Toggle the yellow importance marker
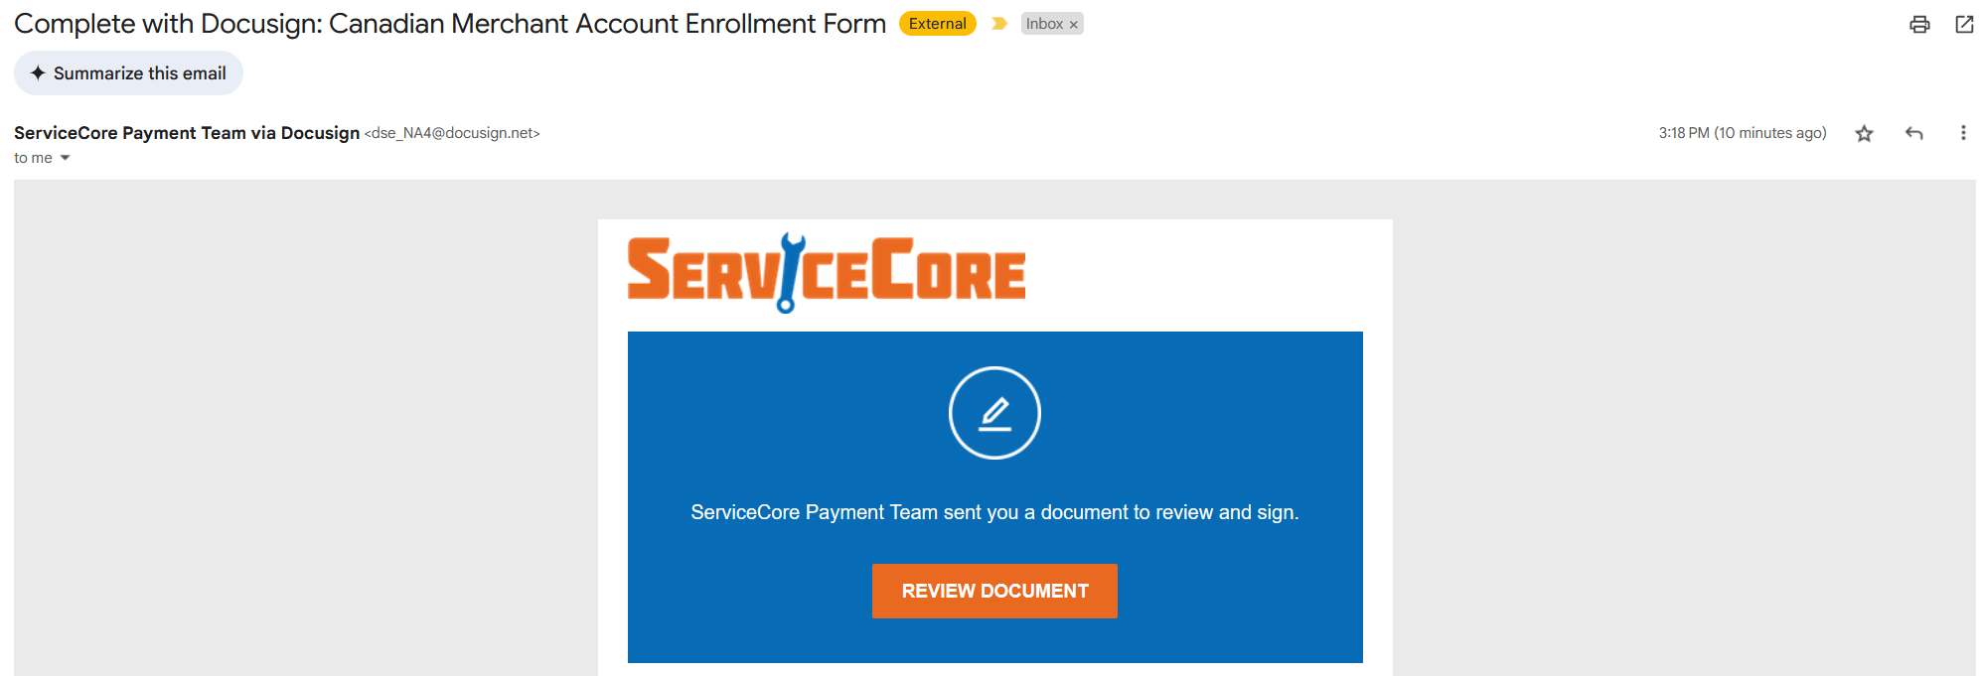Image resolution: width=1982 pixels, height=676 pixels. pos(999,24)
